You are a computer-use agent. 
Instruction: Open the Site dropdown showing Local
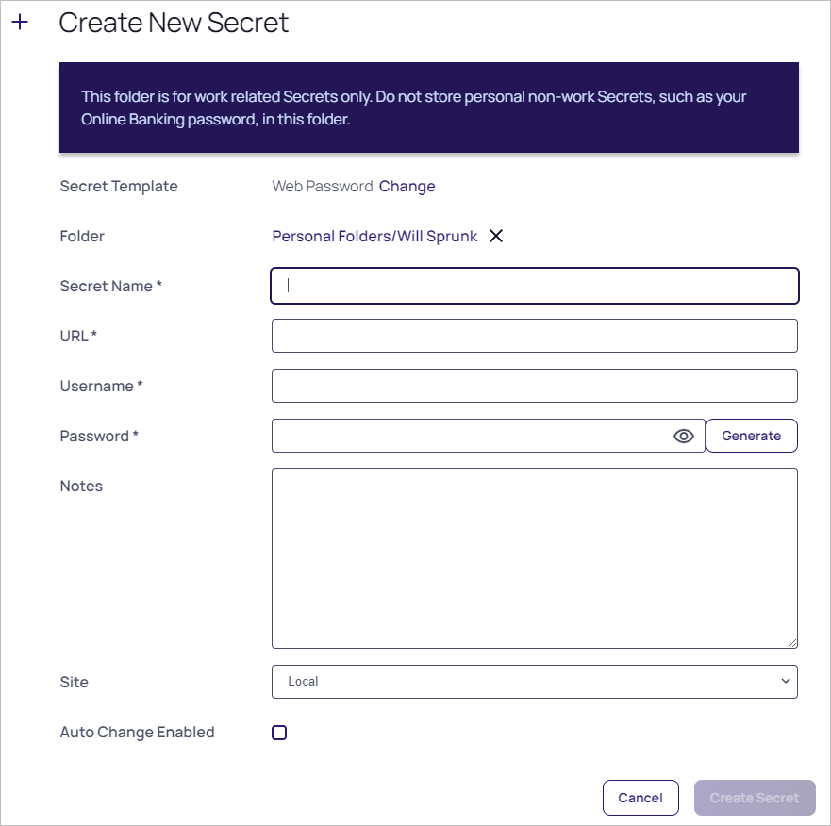pyautogui.click(x=534, y=682)
